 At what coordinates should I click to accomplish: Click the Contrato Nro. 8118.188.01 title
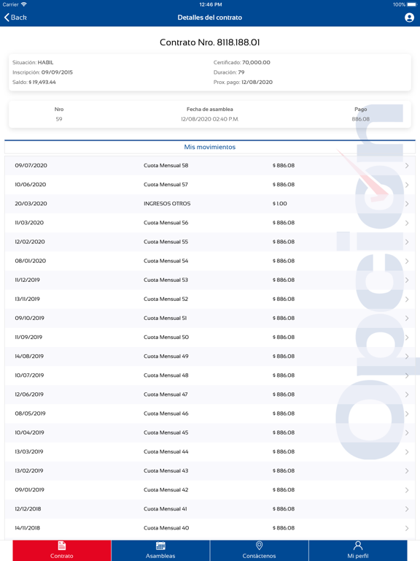tap(210, 42)
